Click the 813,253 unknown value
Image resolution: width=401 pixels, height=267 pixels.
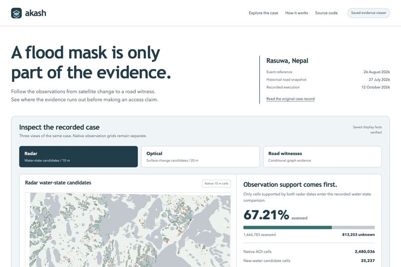pyautogui.click(x=358, y=235)
